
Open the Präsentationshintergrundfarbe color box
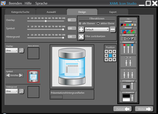click(x=57, y=97)
